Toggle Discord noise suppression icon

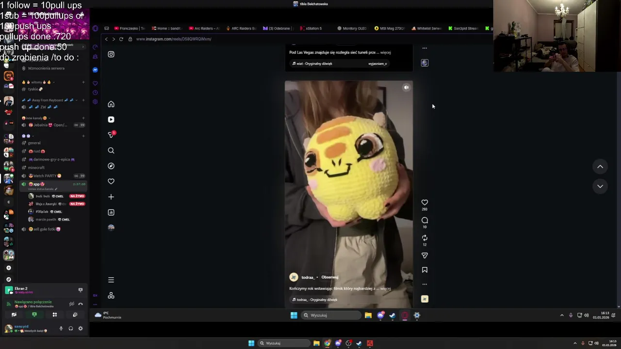pos(71,304)
